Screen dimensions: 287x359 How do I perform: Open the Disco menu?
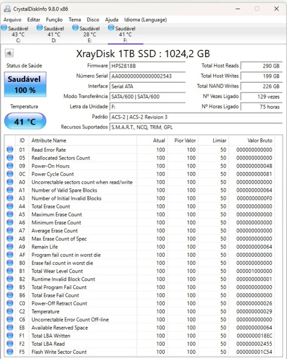[93, 20]
